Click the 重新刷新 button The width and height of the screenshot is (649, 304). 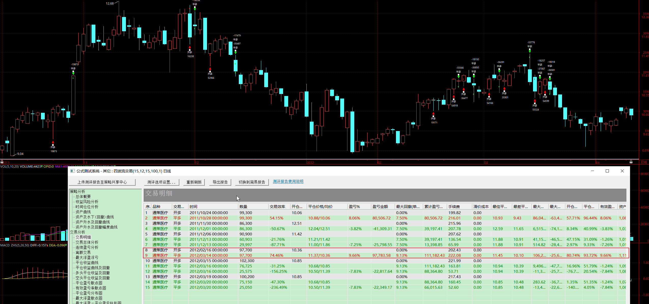pyautogui.click(x=194, y=182)
